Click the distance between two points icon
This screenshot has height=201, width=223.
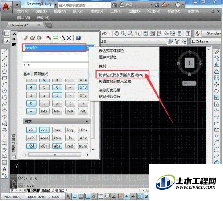point(55,38)
